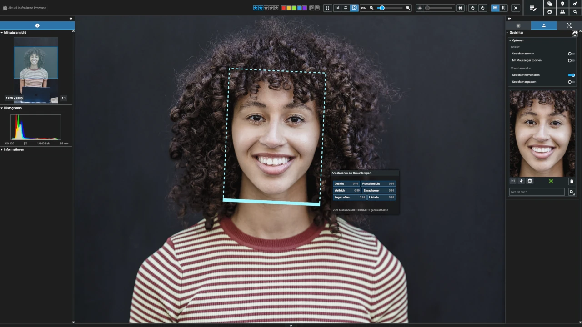Set zoom to 1:1 in the top toolbar
Screen dimensions: 582x327
pos(337,8)
